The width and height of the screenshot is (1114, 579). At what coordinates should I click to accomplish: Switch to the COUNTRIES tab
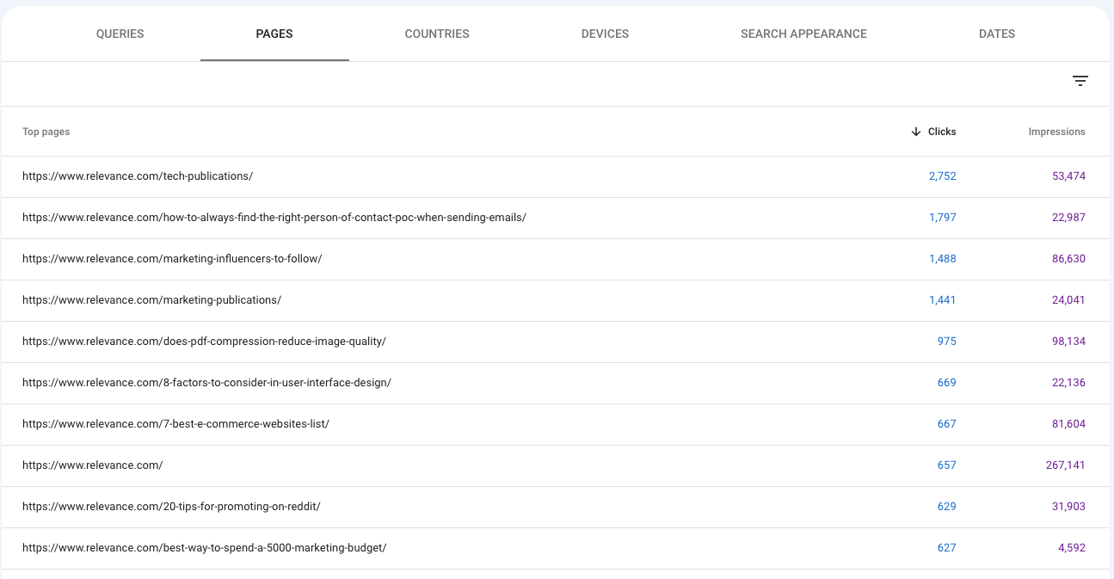[x=437, y=34]
